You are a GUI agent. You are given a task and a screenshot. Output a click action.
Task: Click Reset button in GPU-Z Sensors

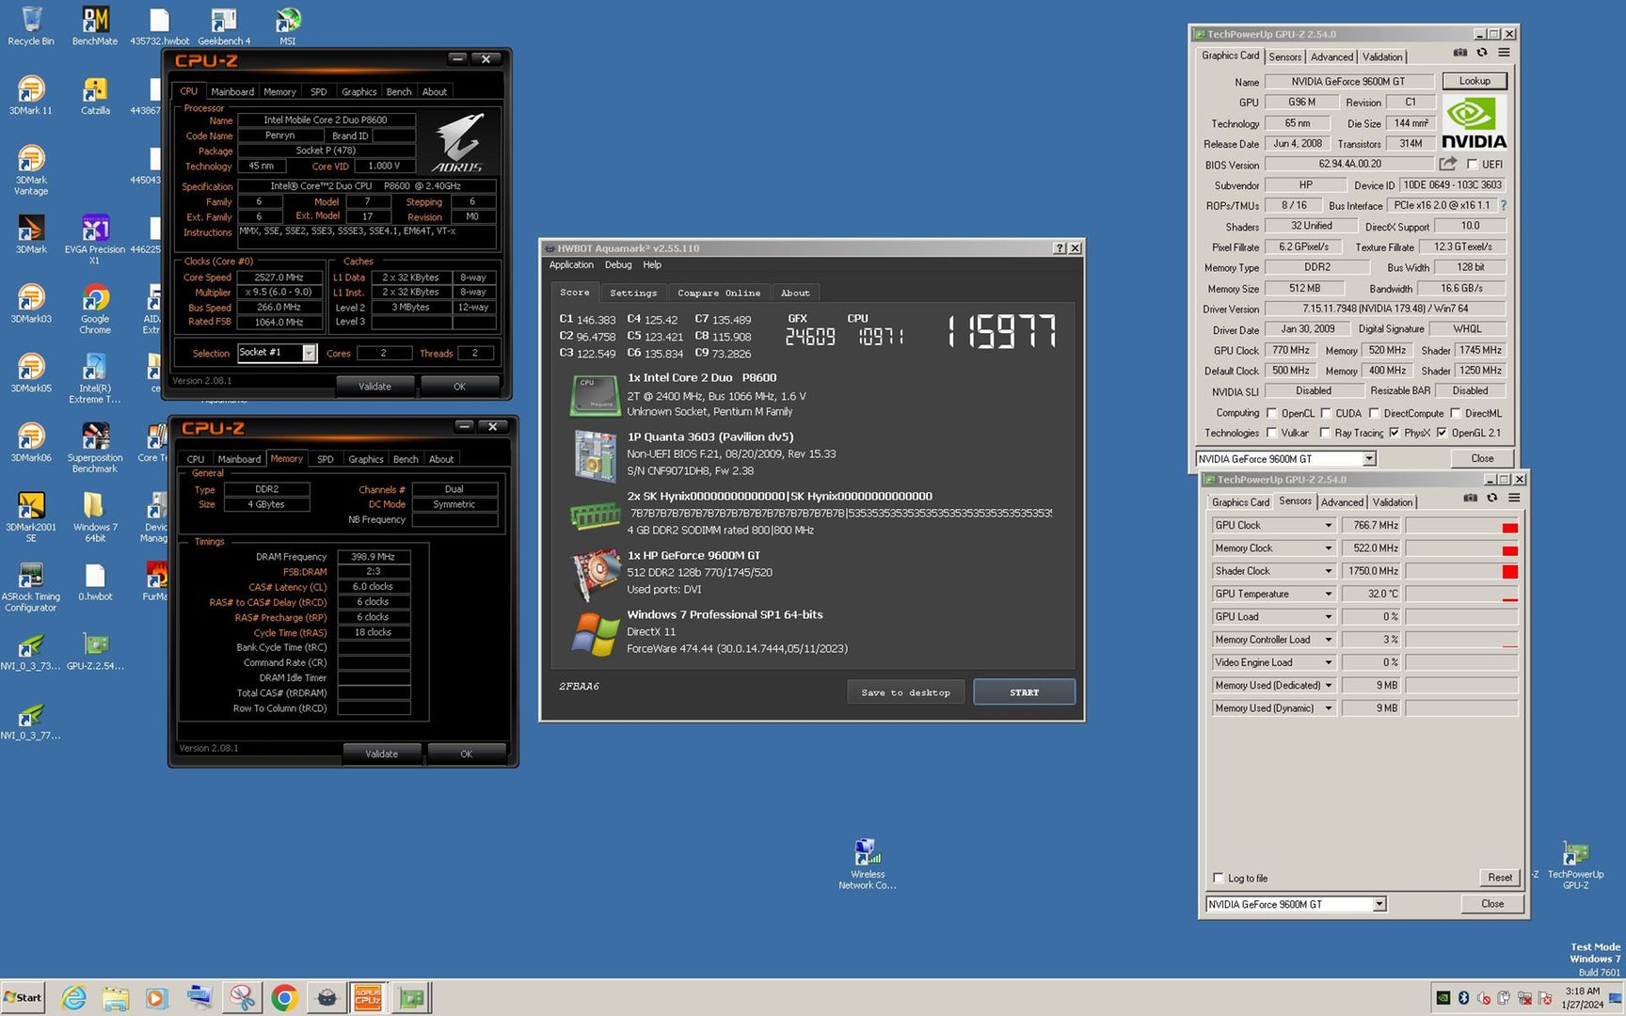pos(1500,878)
